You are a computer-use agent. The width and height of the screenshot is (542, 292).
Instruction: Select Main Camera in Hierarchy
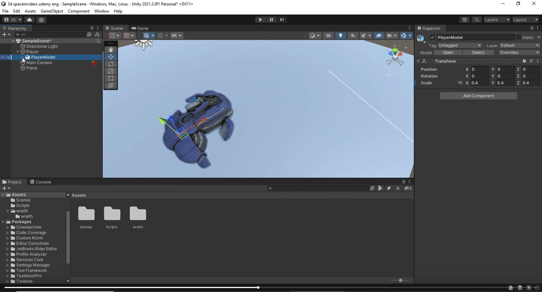pyautogui.click(x=39, y=63)
